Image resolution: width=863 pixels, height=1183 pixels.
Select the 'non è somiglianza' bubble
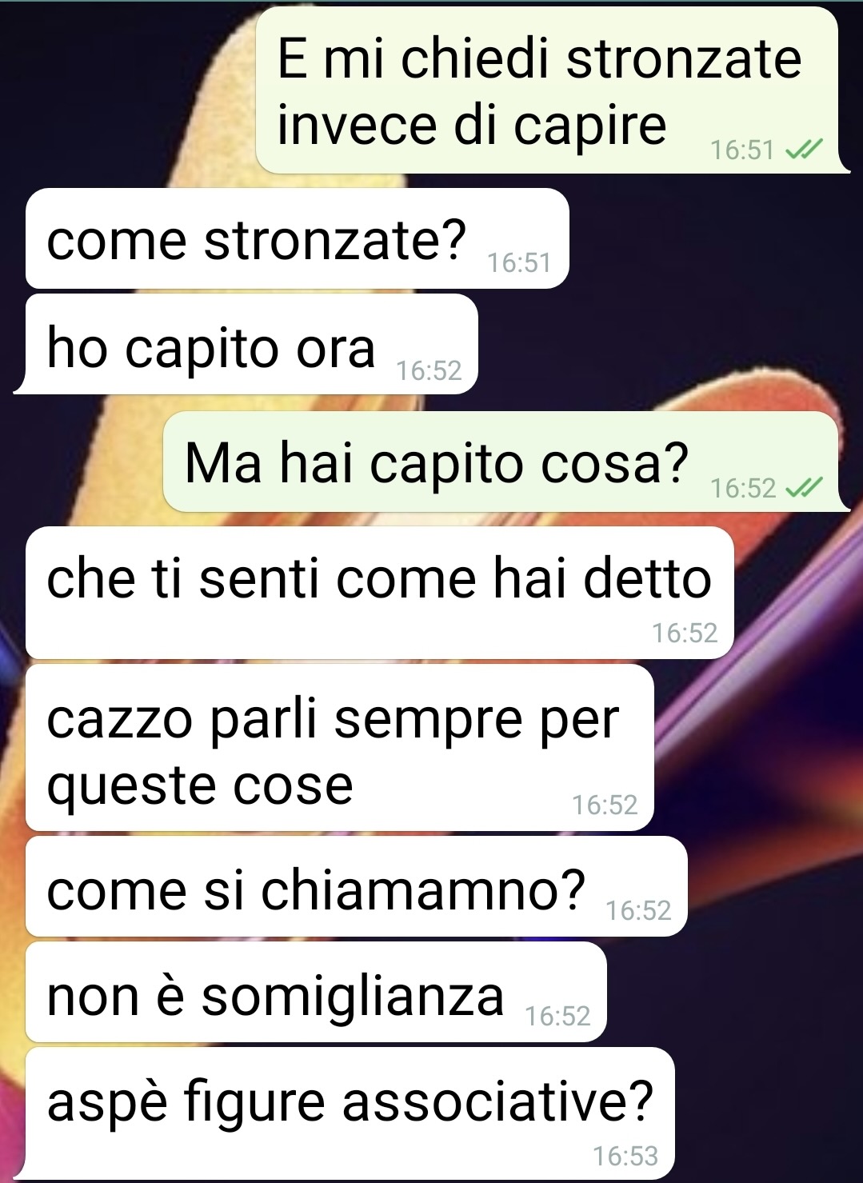click(316, 992)
